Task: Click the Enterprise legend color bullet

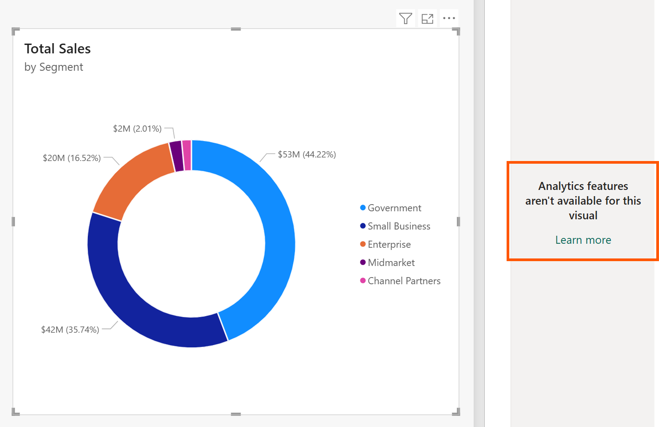Action: 362,244
